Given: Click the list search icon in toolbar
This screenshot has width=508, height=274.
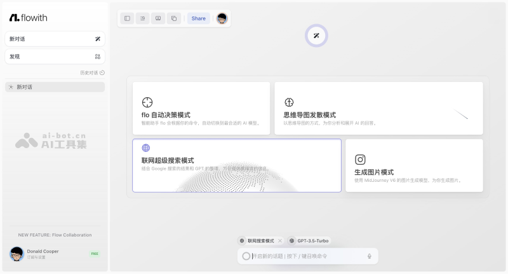Looking at the screenshot, I should 142,18.
